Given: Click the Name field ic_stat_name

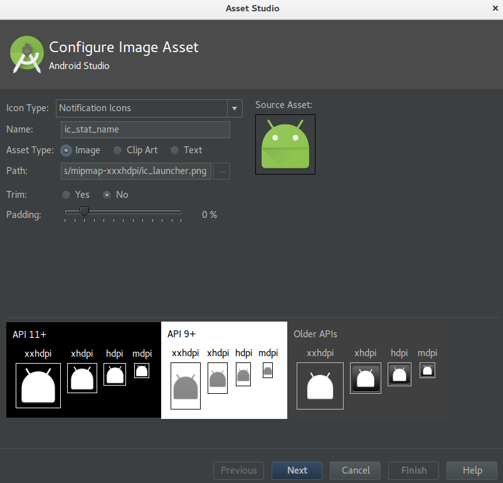Looking at the screenshot, I should click(x=146, y=129).
